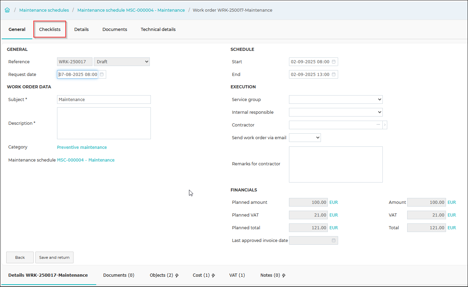Open the Documents (0) bottom tab
The image size is (468, 287).
tap(119, 275)
